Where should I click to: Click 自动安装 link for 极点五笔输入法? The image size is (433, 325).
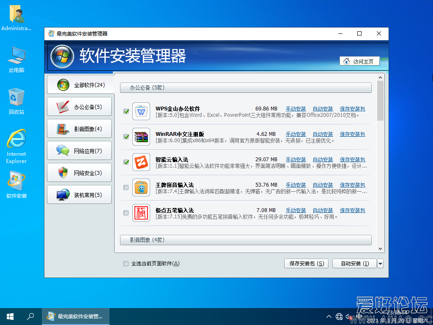(323, 211)
